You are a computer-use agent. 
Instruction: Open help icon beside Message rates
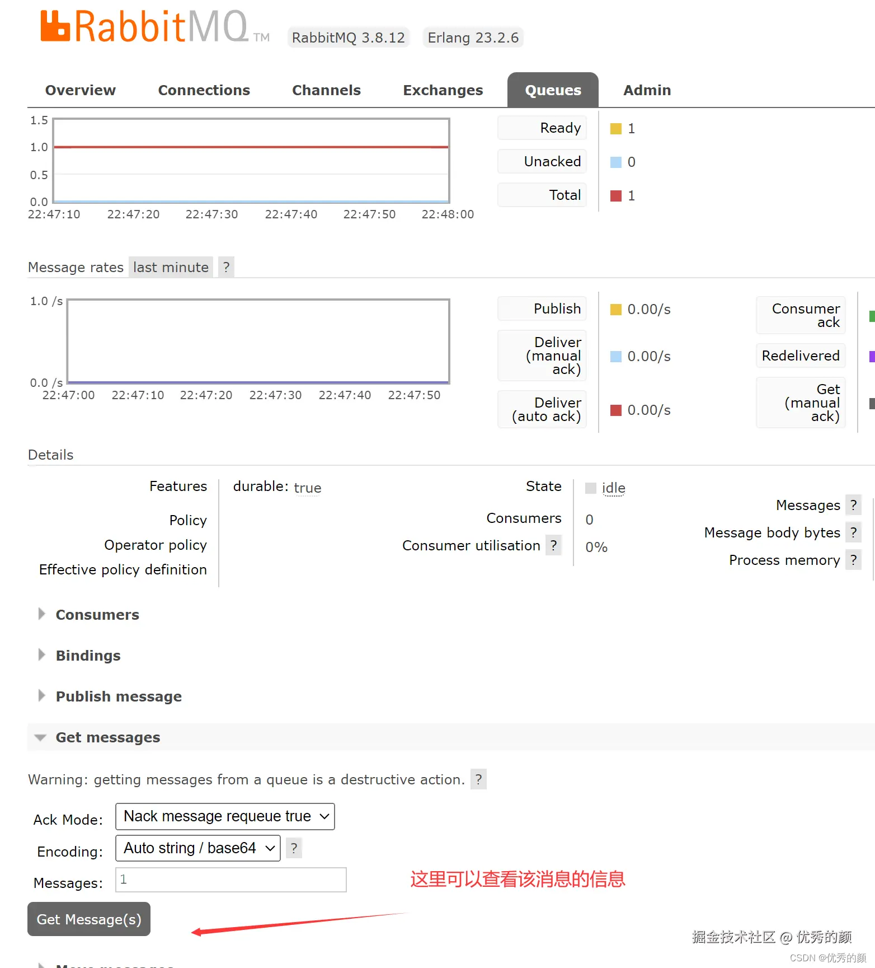(226, 267)
